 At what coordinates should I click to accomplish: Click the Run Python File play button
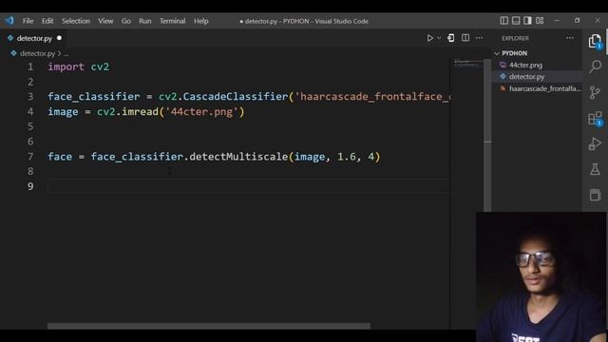pos(430,38)
